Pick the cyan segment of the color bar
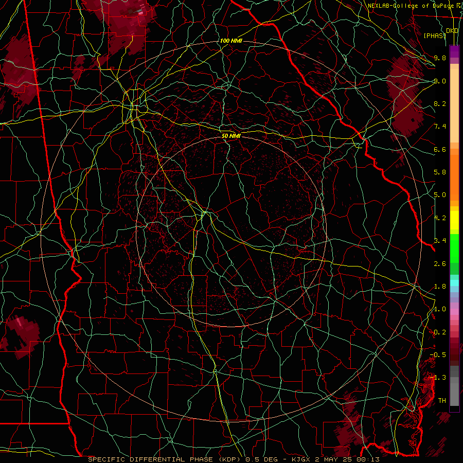 pos(454,283)
